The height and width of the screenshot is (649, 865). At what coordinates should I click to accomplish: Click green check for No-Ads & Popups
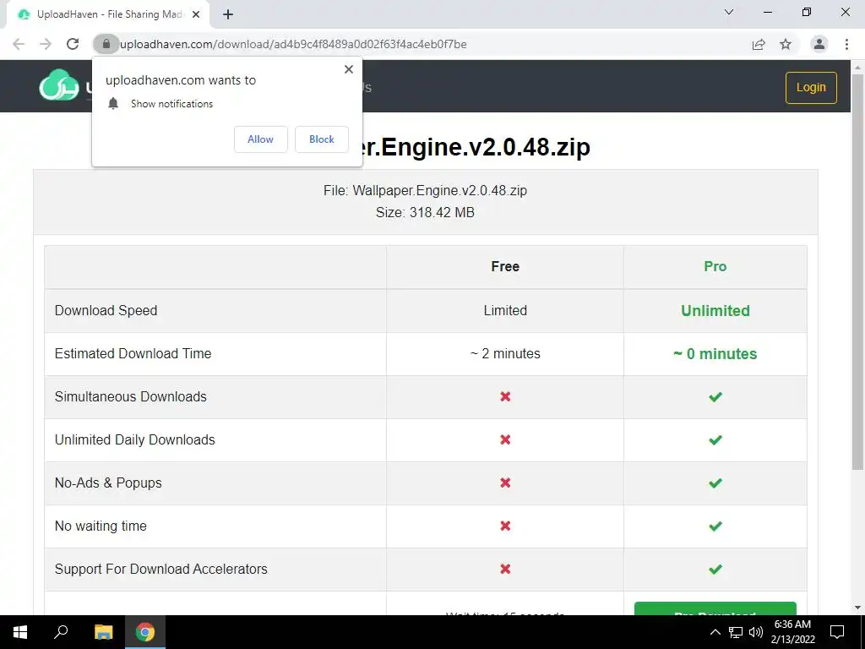[715, 483]
